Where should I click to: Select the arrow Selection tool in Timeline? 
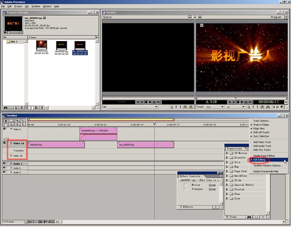pos(5,121)
